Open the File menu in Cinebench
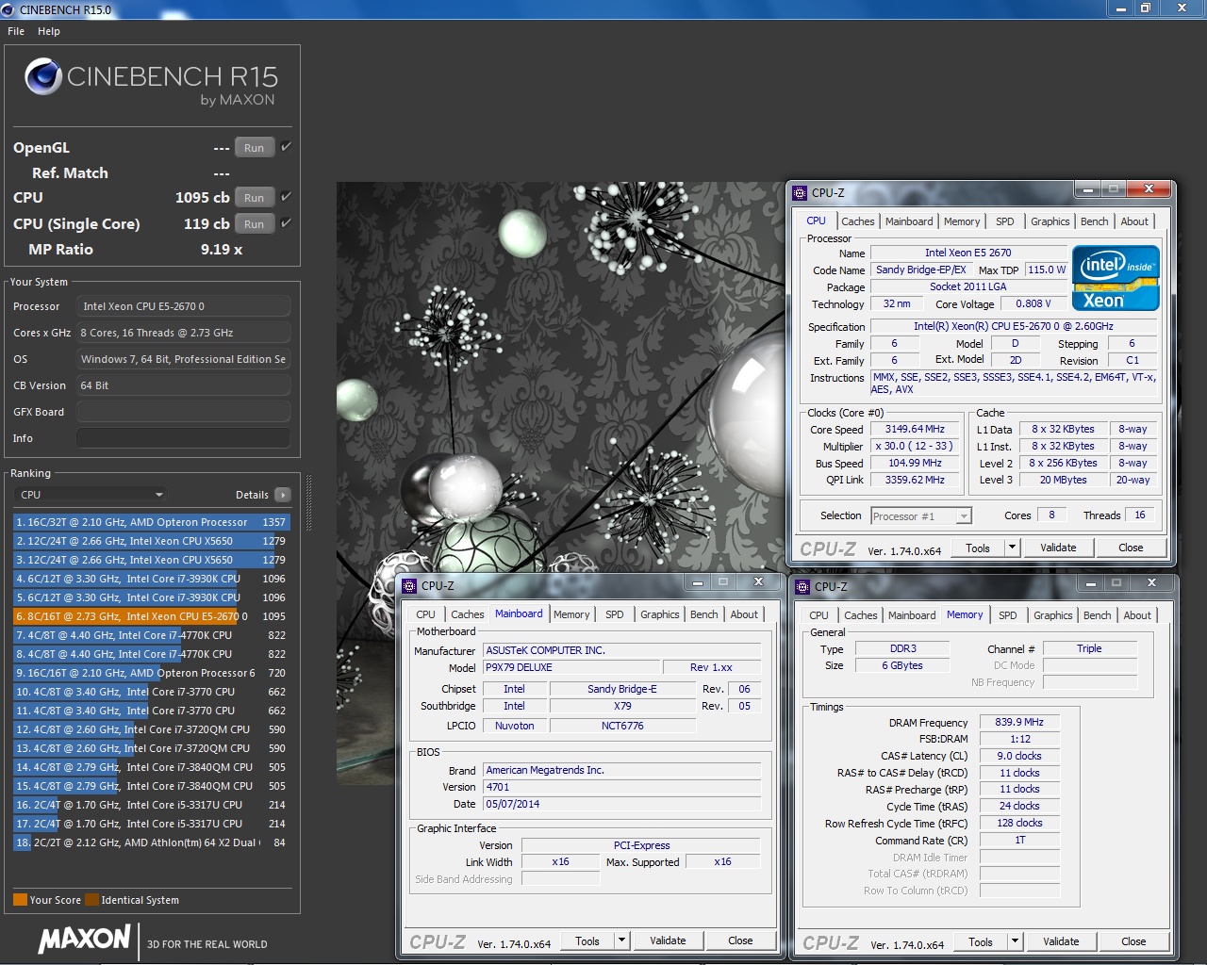Viewport: 1207px width, 965px height. click(16, 31)
